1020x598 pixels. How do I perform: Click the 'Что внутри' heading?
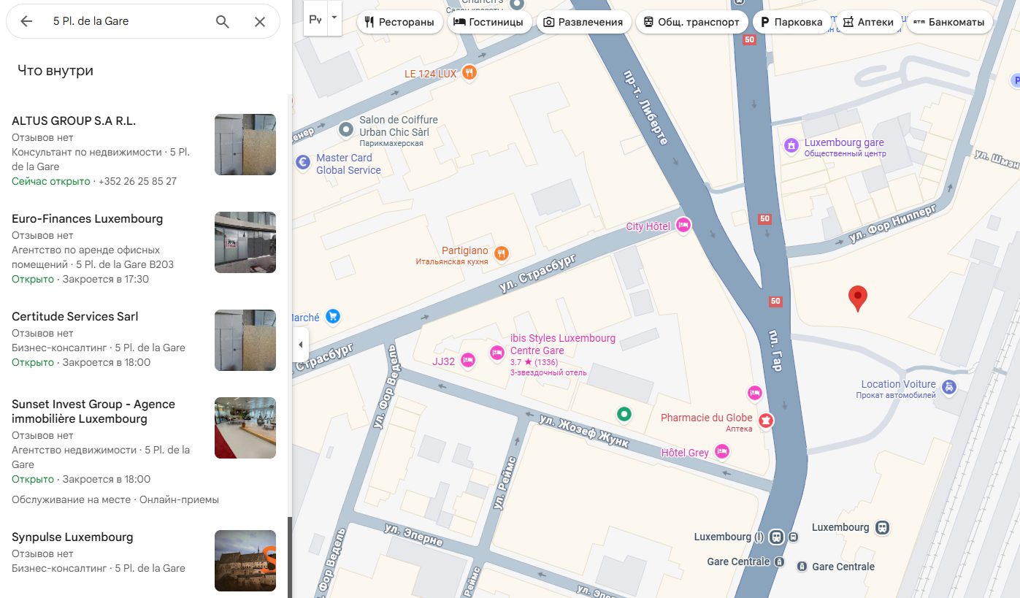tap(55, 70)
